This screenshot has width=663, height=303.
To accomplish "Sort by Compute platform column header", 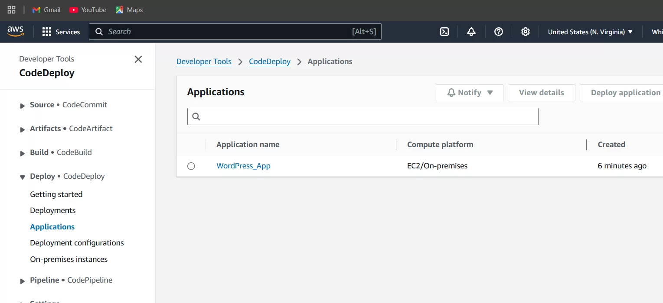I will 440,145.
